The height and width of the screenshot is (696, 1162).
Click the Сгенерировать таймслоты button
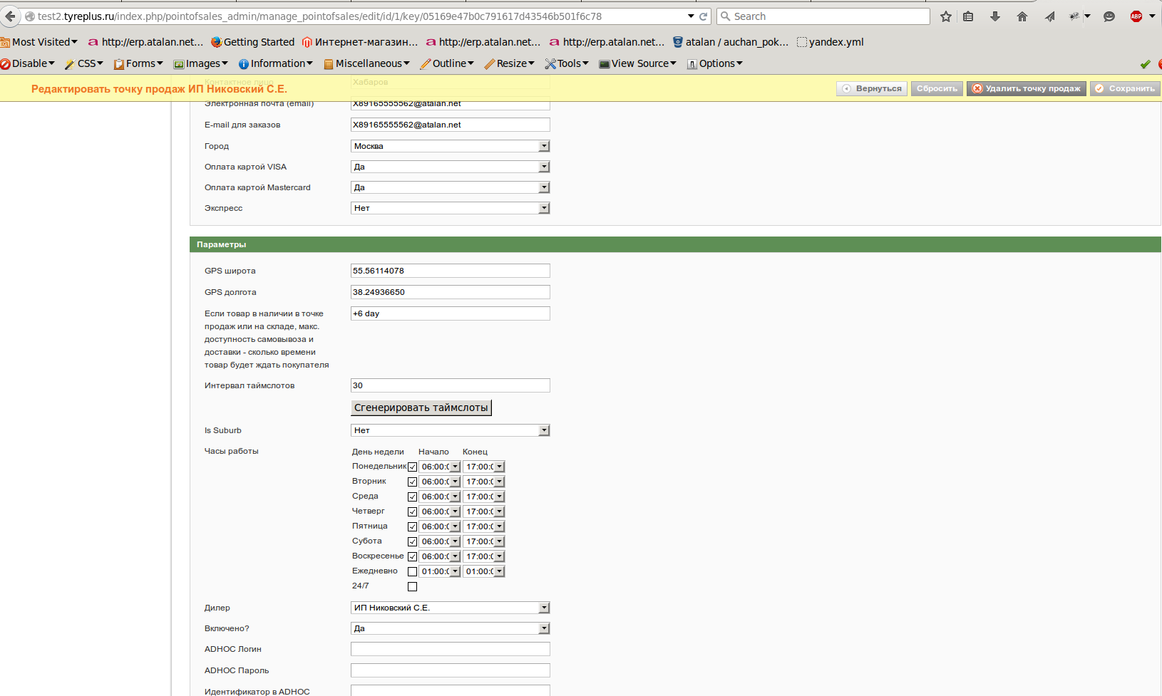[x=421, y=407]
